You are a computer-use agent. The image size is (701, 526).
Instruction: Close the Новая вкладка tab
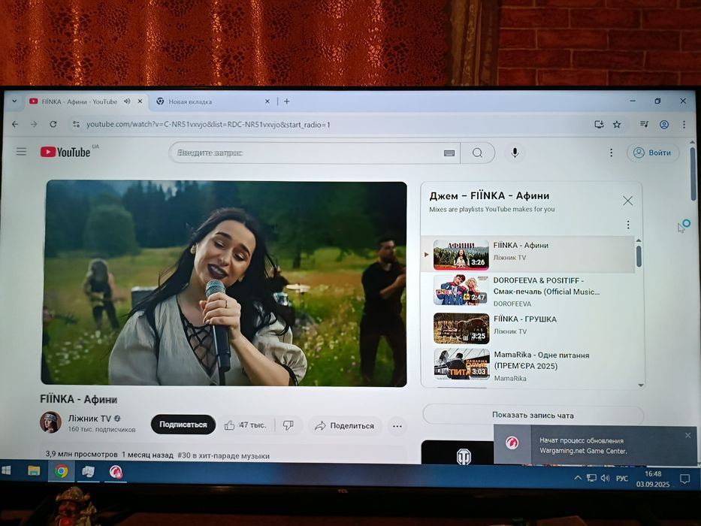click(x=267, y=101)
